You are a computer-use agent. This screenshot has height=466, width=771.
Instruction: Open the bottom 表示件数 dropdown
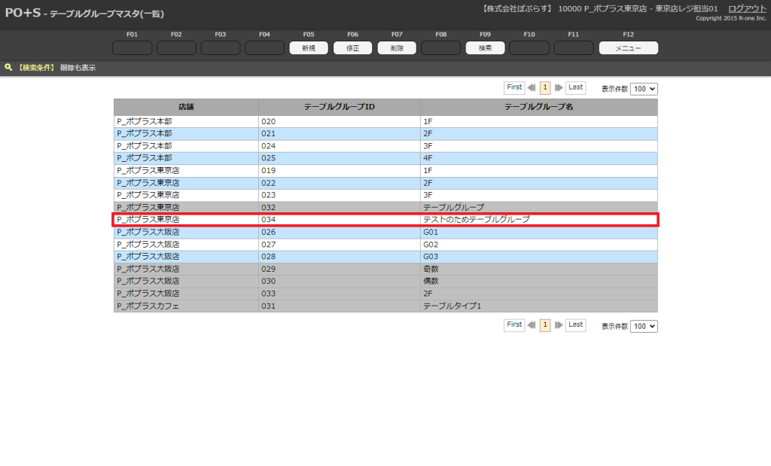tap(644, 326)
